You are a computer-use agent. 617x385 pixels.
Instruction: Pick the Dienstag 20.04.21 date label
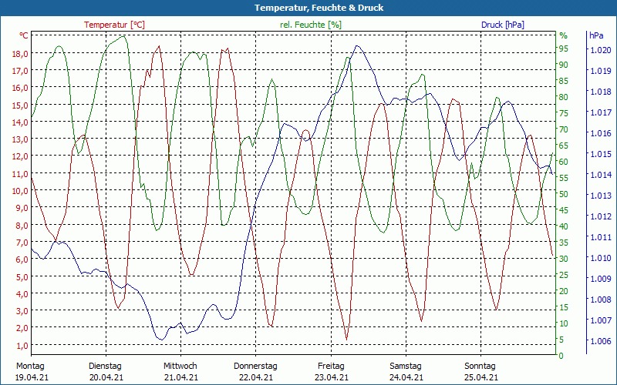coord(106,371)
